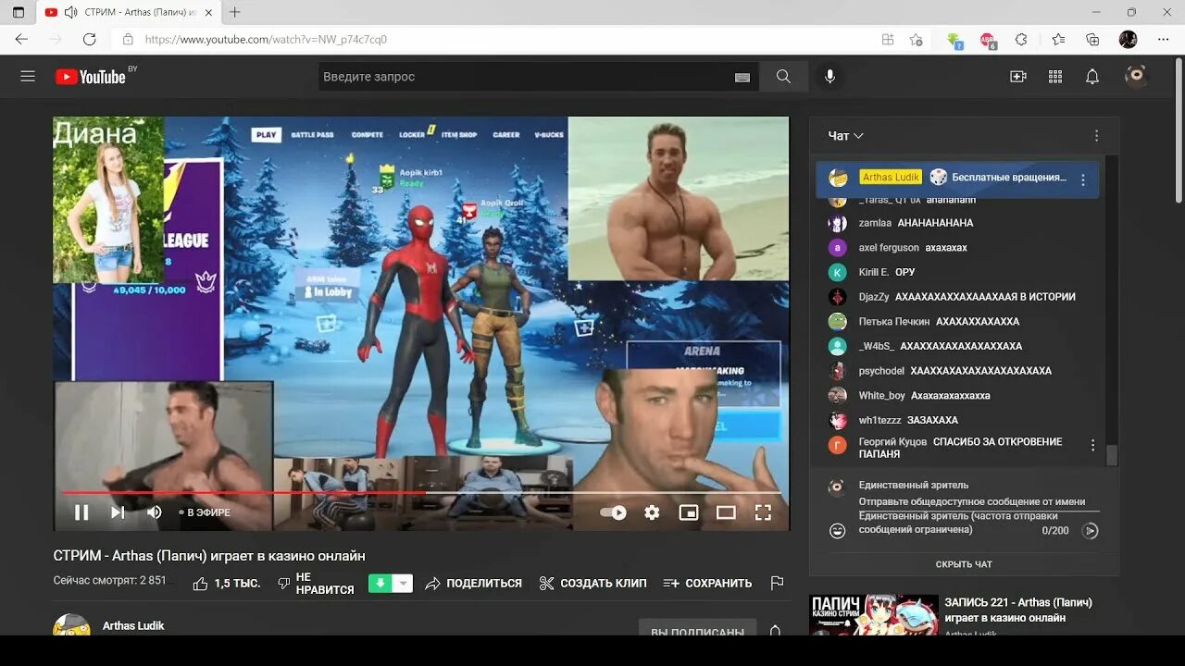1185x666 pixels.
Task: Open the browser profile avatar
Action: point(1128,40)
